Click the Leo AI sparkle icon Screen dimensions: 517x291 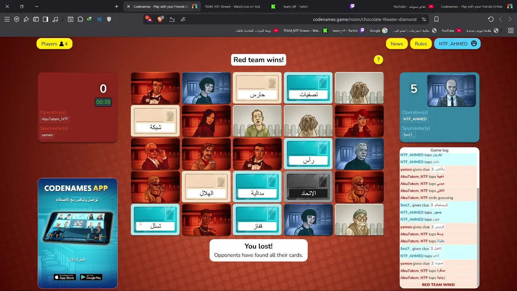pyautogui.click(x=26, y=19)
